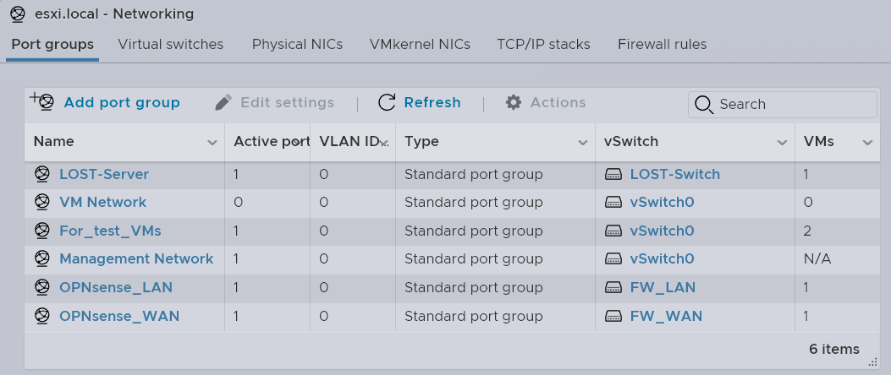Click in the Search input field
Image resolution: width=891 pixels, height=375 pixels.
(x=791, y=105)
